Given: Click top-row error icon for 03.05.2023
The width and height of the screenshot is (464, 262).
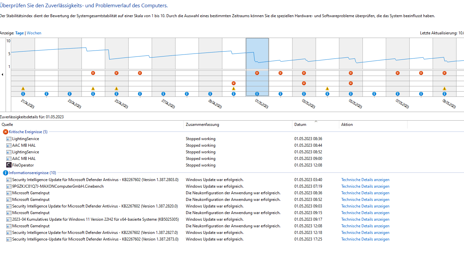Looking at the screenshot, I should click(x=304, y=73).
